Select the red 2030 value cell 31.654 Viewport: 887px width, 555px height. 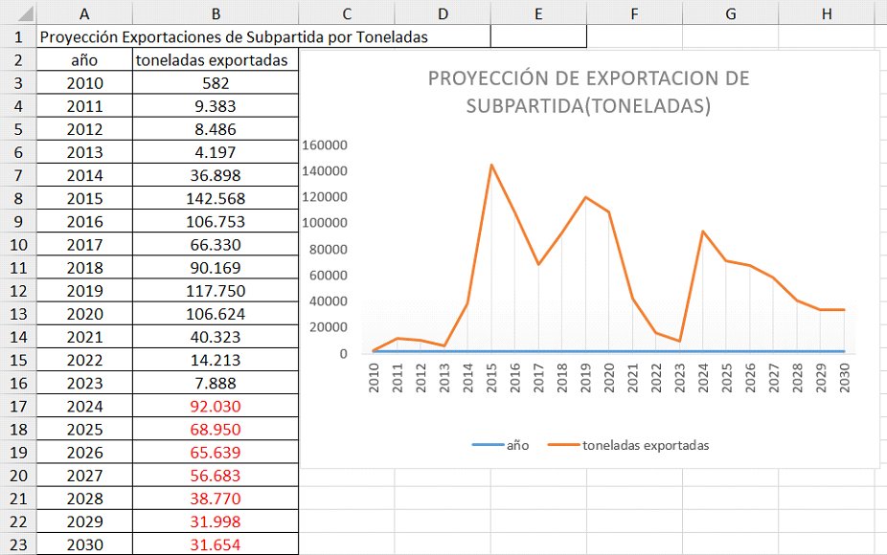coord(215,544)
